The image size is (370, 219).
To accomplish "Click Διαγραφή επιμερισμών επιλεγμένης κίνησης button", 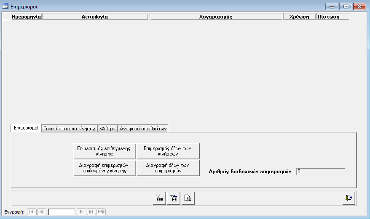I will [105, 168].
